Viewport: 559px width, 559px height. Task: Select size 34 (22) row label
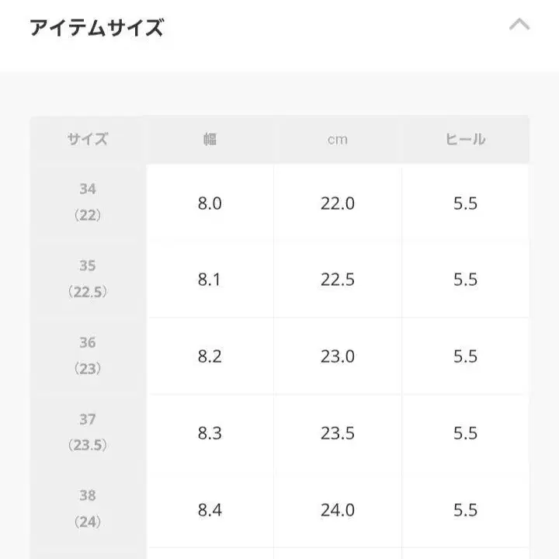point(88,202)
